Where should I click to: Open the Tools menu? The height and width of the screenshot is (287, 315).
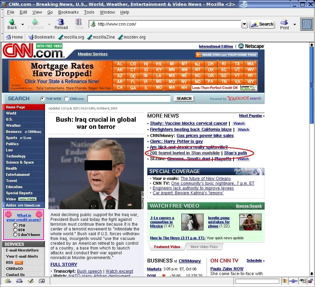click(x=89, y=12)
